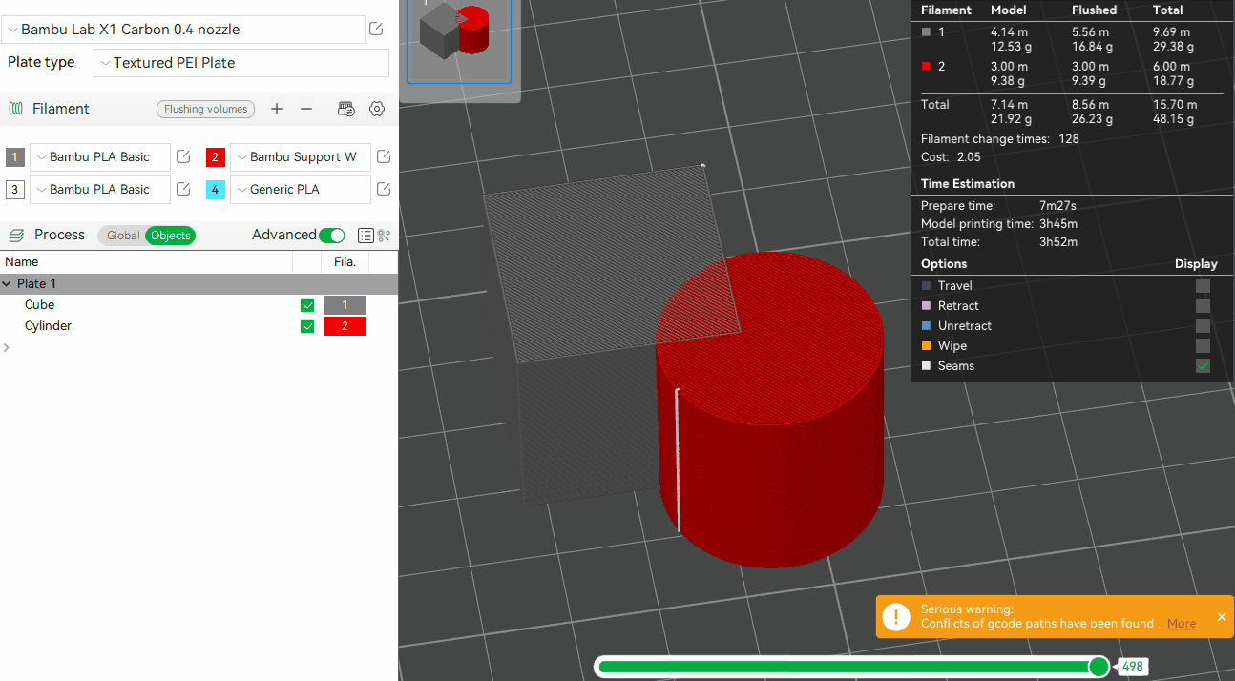
Task: Remove the last filament slot
Action: 306,109
